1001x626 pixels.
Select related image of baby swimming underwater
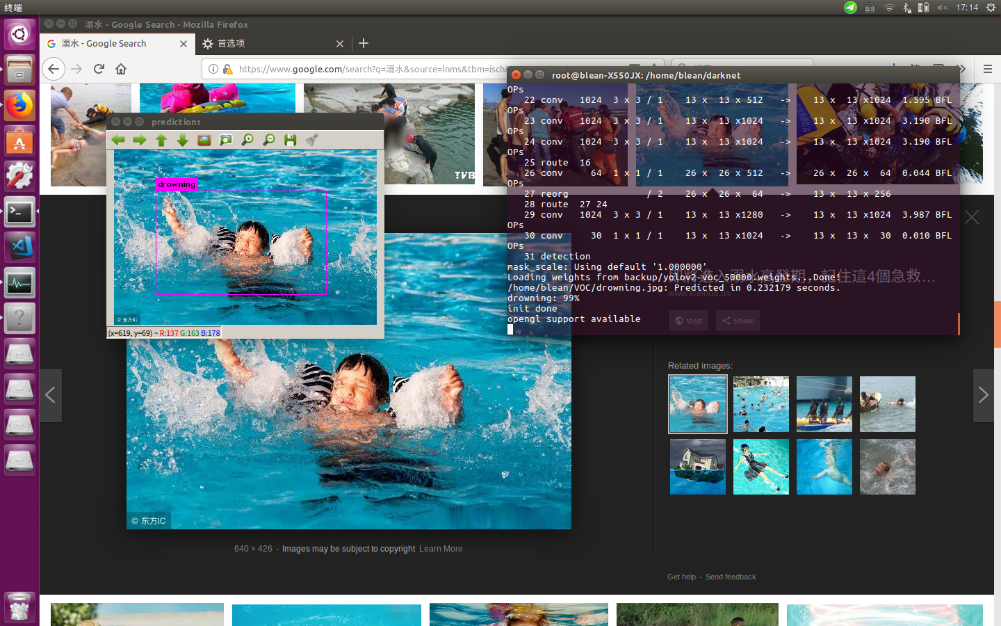click(x=824, y=467)
